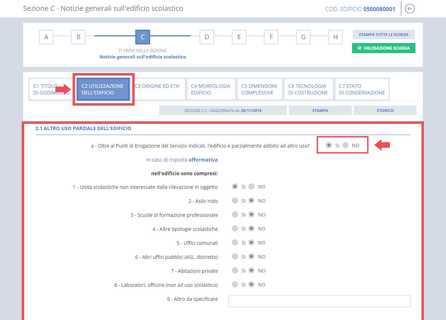
Task: Click the back arrow circle icon
Action: 410,9
